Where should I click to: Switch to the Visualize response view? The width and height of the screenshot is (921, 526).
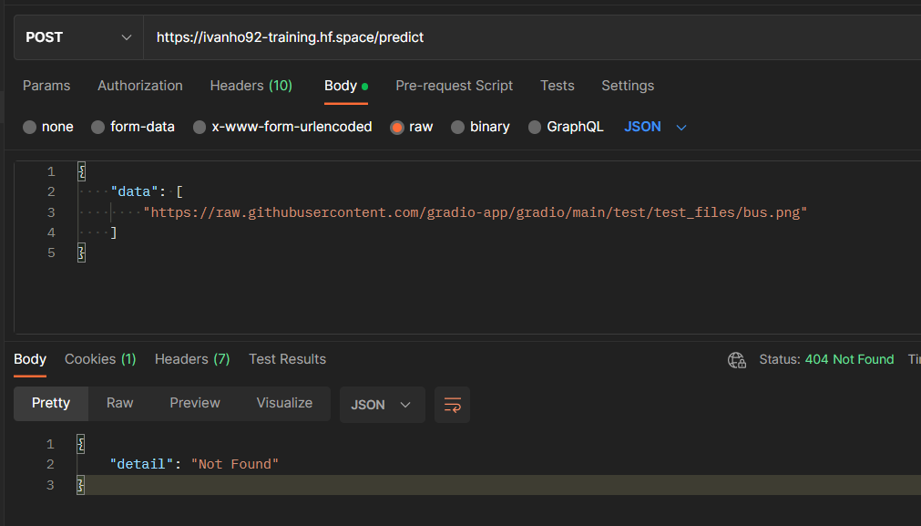284,404
